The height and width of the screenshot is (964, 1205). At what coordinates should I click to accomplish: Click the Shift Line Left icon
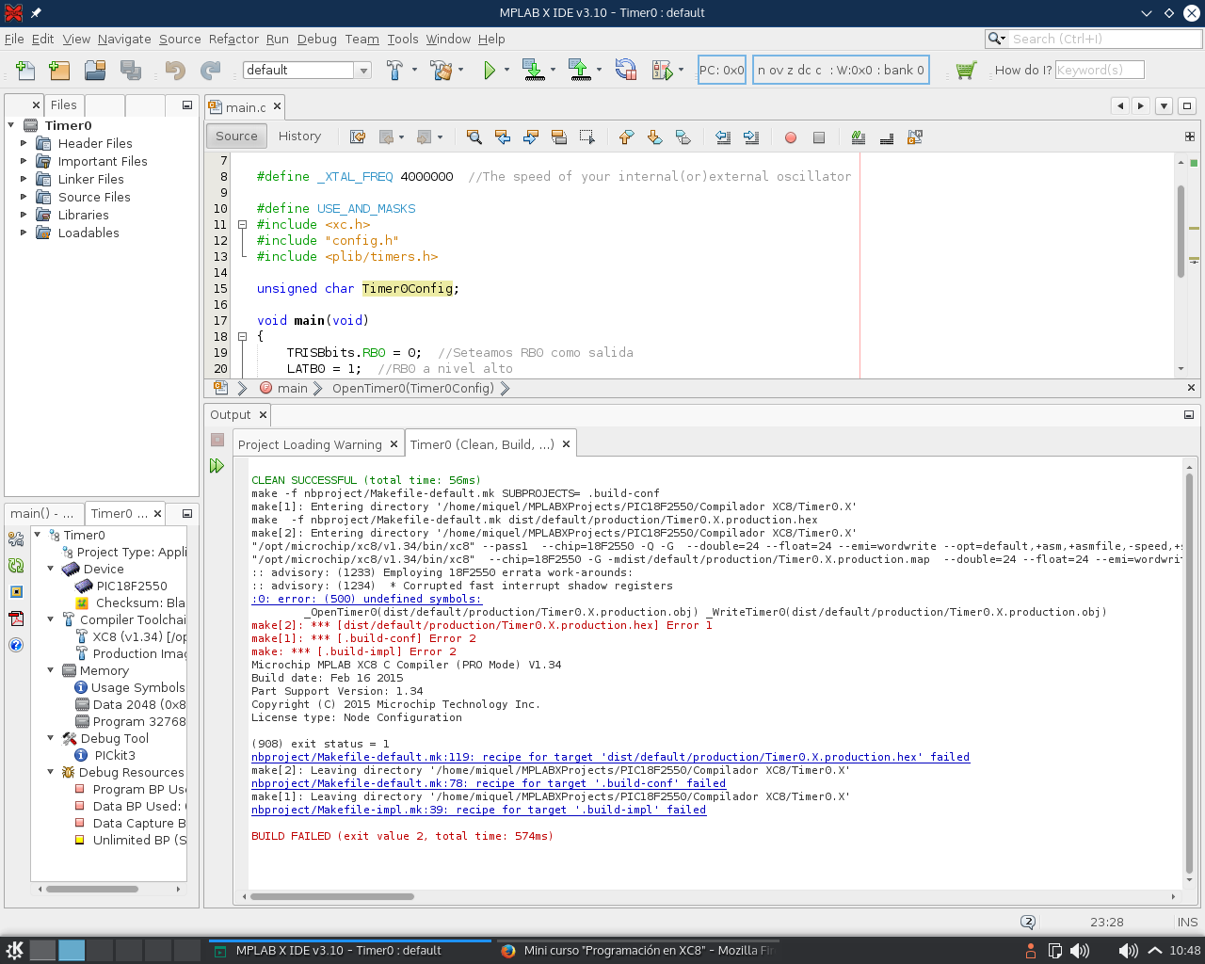click(x=723, y=137)
